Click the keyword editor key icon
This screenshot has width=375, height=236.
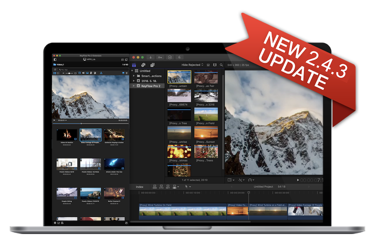160,57
